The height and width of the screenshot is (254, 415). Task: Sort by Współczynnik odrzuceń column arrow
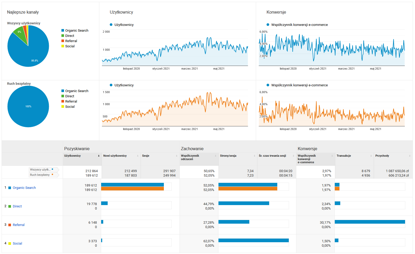click(x=216, y=156)
